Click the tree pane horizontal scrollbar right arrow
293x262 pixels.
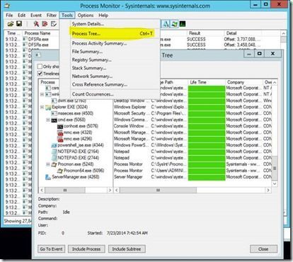110,190
